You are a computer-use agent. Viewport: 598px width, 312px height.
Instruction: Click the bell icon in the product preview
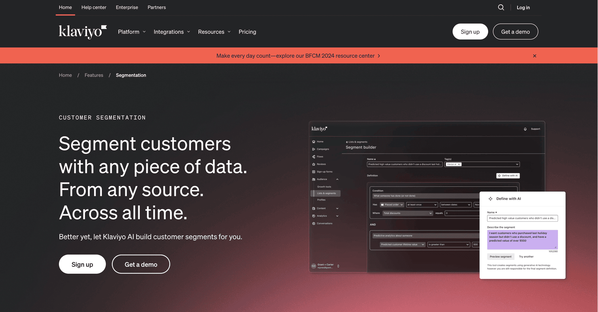[525, 129]
